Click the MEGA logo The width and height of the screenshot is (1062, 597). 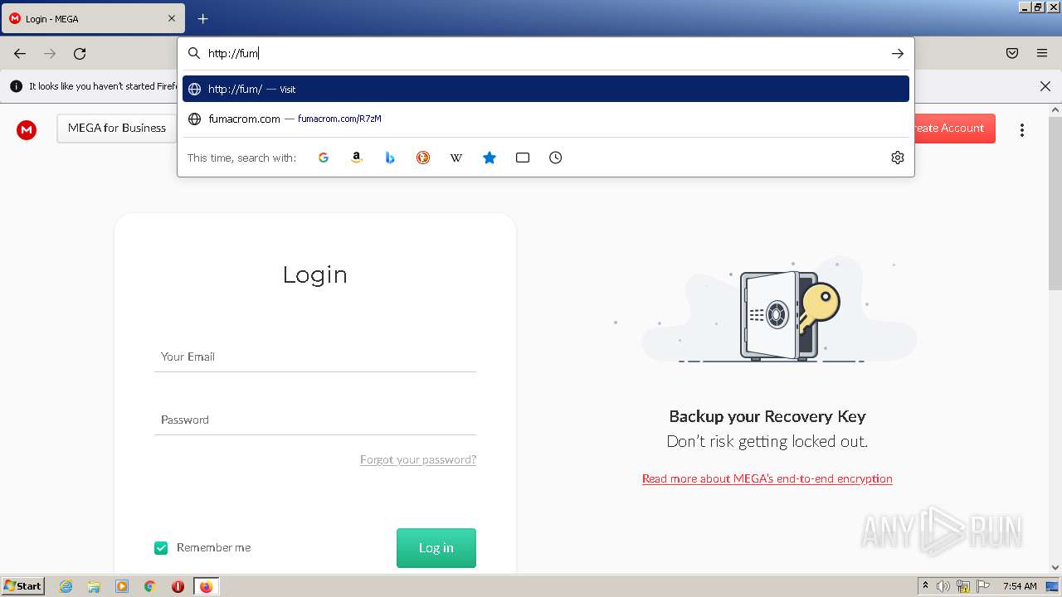[27, 129]
